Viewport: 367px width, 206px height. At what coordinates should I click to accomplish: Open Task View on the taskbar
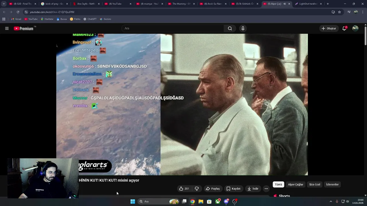[x=184, y=201]
